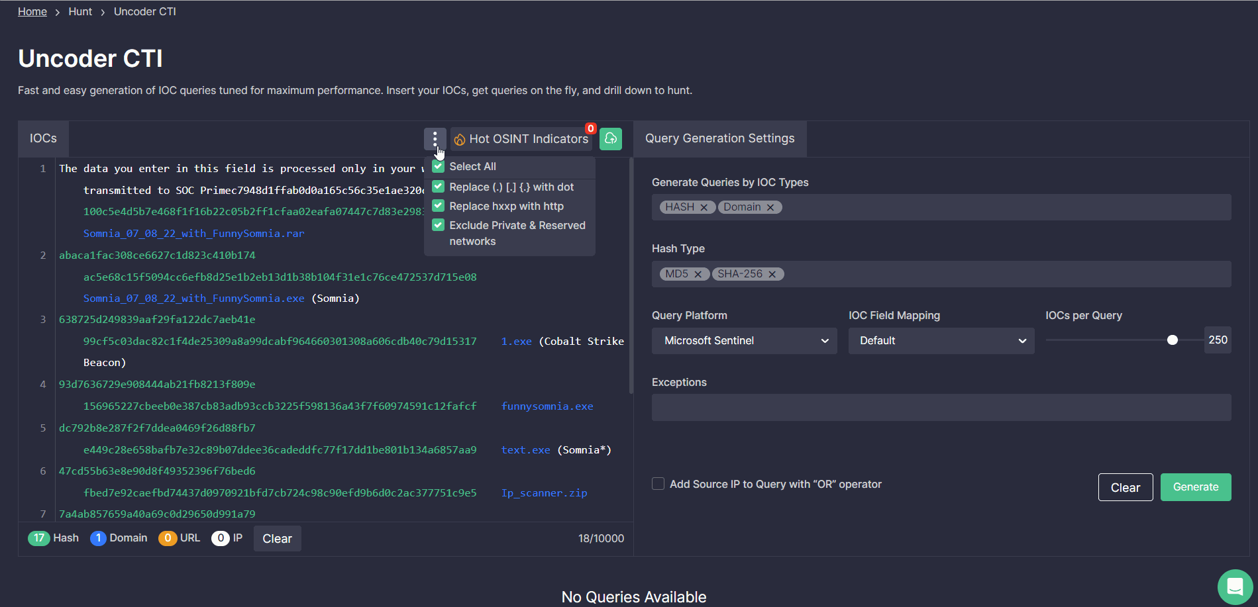
Task: Remove the SHA-256 hash type tag
Action: click(772, 275)
